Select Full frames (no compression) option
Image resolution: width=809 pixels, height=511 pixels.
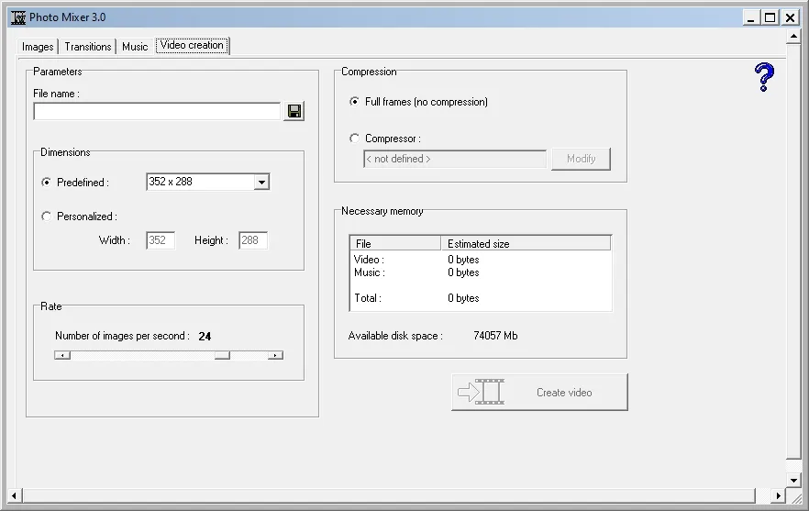tap(354, 102)
